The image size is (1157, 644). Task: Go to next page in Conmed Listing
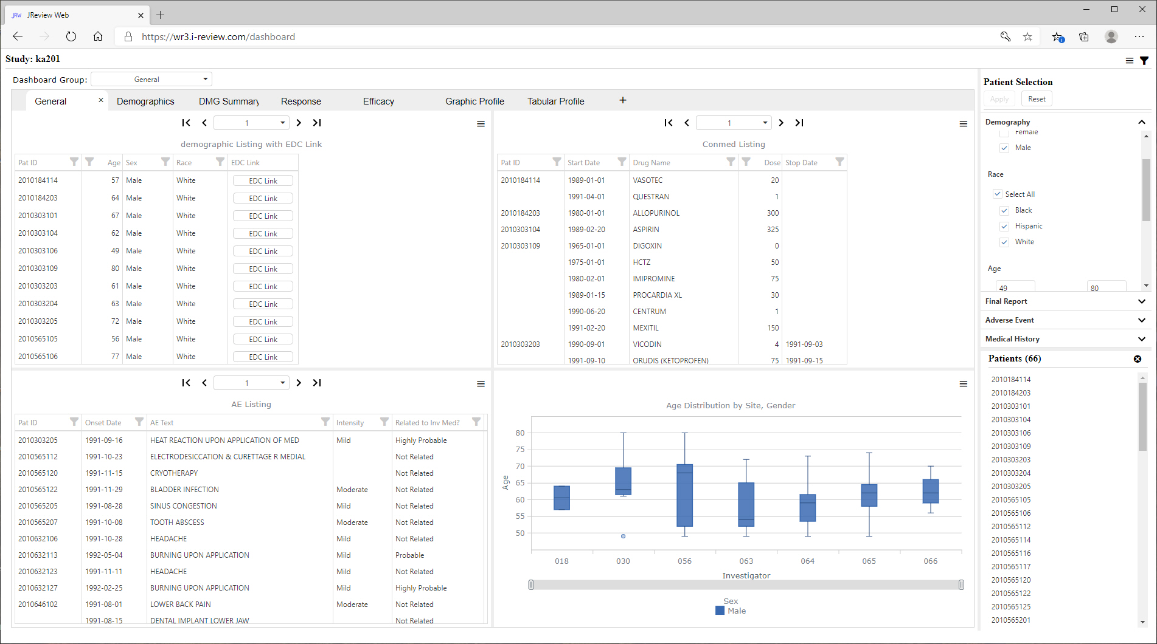pyautogui.click(x=781, y=123)
